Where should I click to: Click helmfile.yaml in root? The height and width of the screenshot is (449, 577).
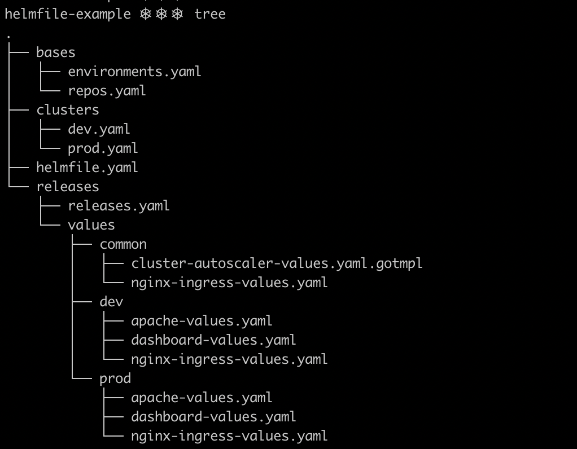point(87,168)
